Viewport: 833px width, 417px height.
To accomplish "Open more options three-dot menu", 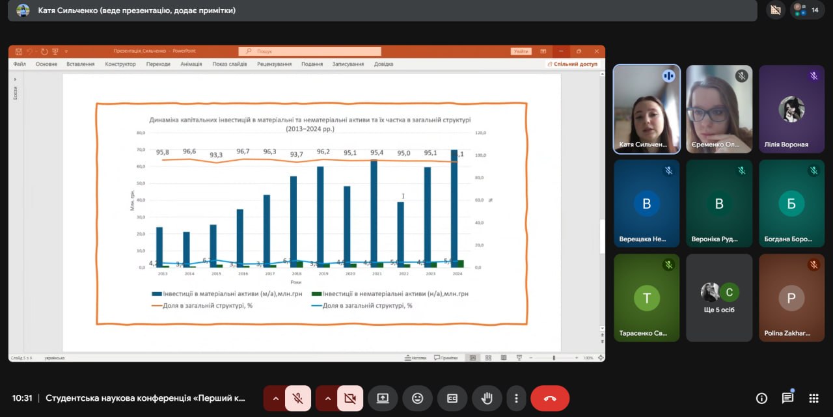I will (x=516, y=398).
